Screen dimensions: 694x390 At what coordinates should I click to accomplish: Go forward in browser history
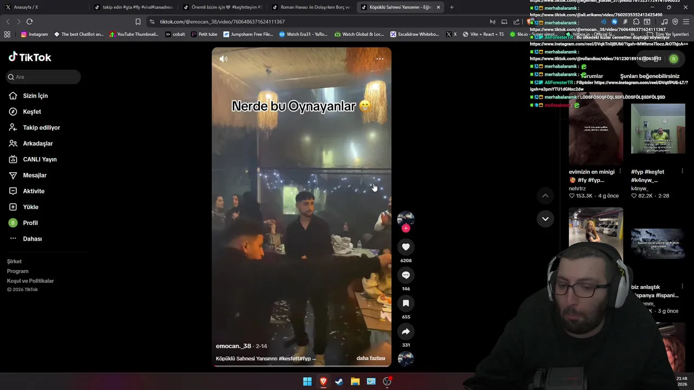(18, 22)
